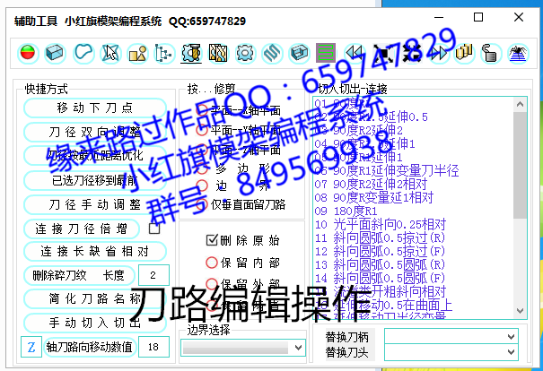Click the 连接长缺省相对 button
Viewport: 543px width, 371px height.
(95, 252)
